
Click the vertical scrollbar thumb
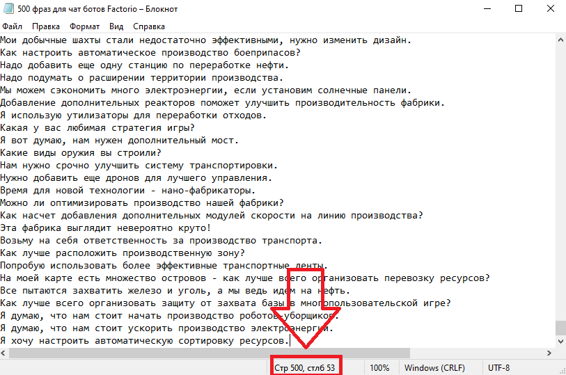tap(561, 328)
